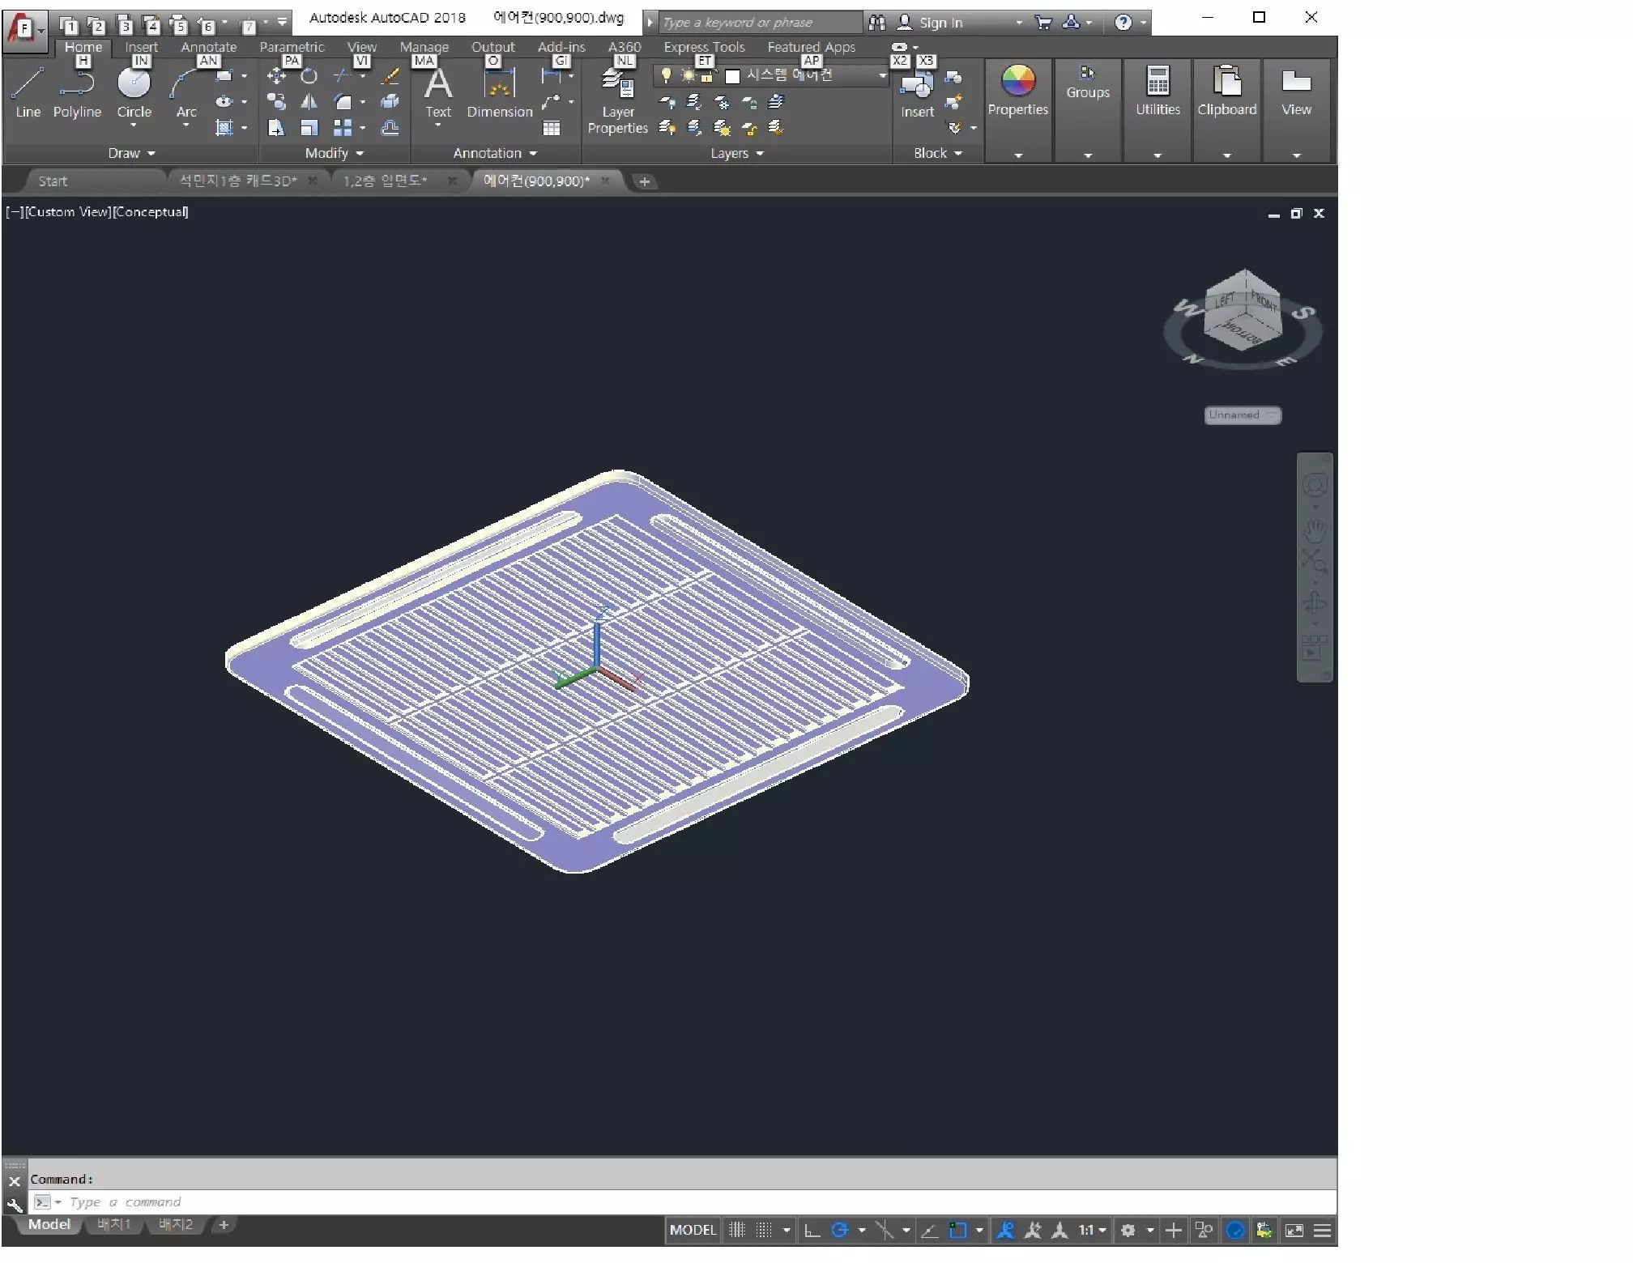The image size is (1633, 1263).
Task: Toggle grid display in status bar
Action: (736, 1231)
